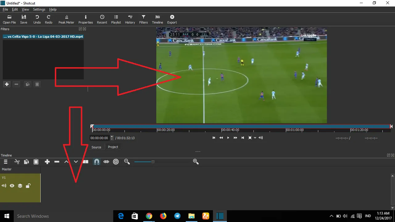Open the Peak Meter panel
Viewport: 395px width, 222px height.
66,19
